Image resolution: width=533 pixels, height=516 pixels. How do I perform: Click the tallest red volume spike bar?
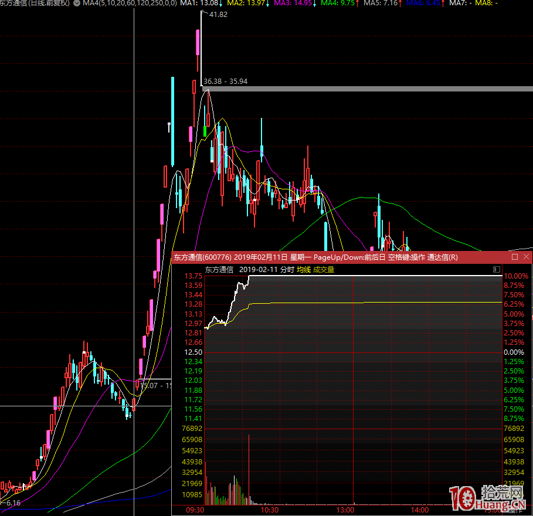pos(249,469)
